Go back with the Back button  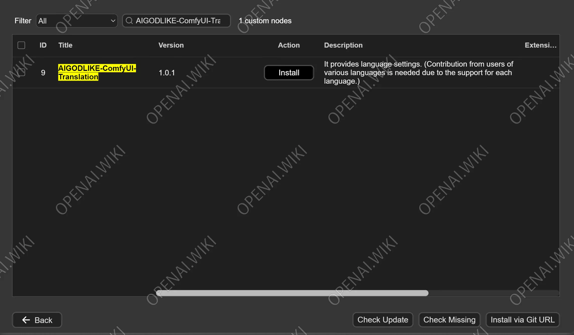point(37,320)
